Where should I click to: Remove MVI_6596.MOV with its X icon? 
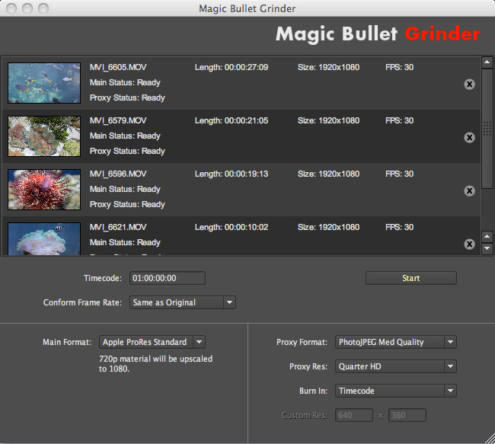(x=469, y=191)
